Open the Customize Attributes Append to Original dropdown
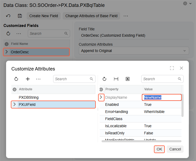 (x=134, y=51)
